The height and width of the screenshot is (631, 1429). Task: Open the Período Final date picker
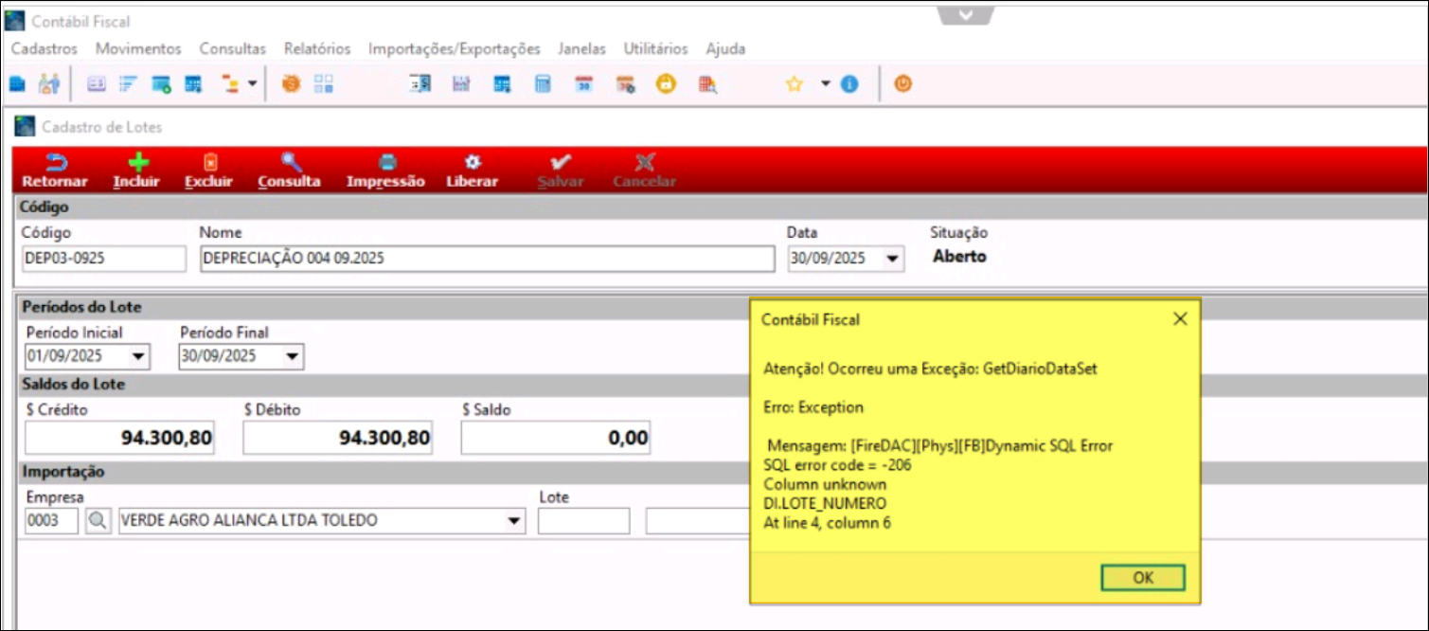(x=292, y=357)
